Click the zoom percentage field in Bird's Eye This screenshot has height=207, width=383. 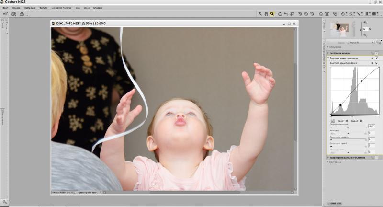tap(365, 29)
